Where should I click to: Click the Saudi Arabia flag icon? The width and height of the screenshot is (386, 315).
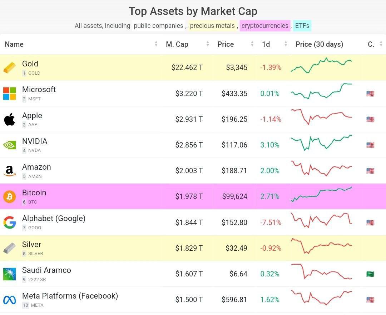370,274
